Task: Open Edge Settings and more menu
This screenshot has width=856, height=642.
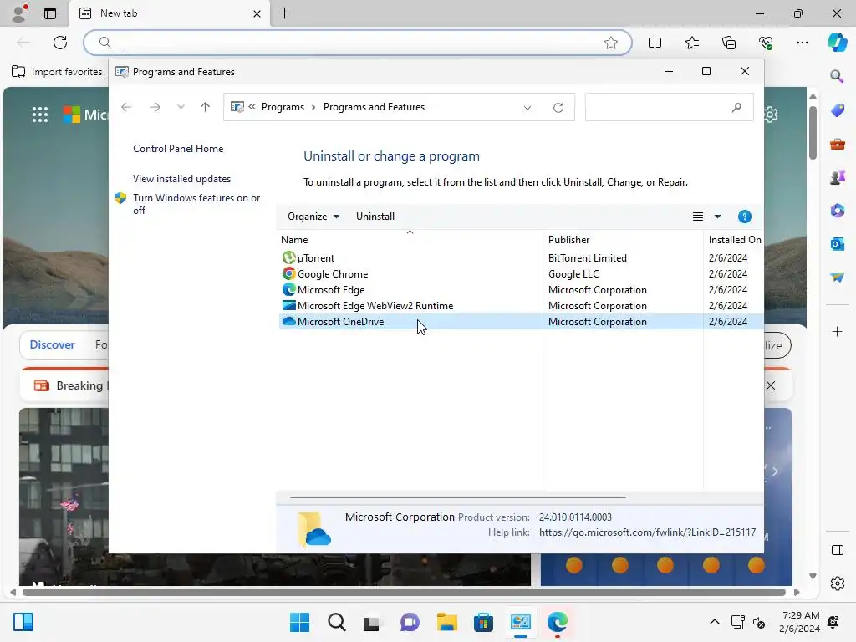Action: coord(802,43)
